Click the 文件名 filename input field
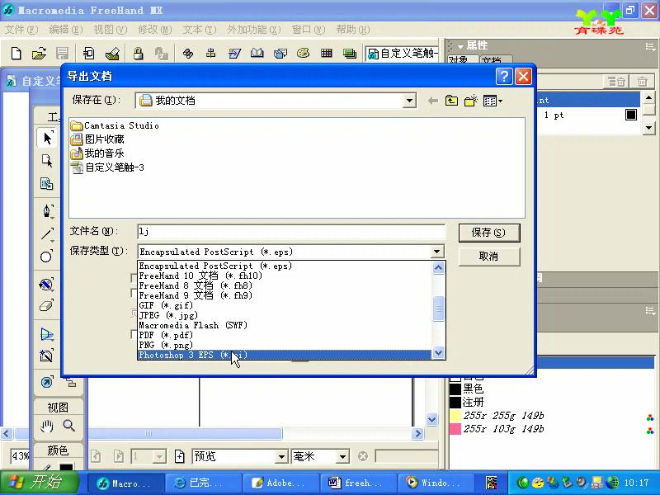This screenshot has height=495, width=660. coord(291,231)
